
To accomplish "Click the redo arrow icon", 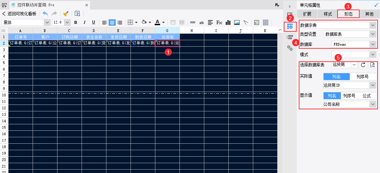I will point(54,14).
